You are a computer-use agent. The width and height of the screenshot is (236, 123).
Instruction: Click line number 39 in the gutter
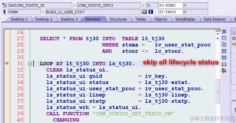(x=20, y=113)
